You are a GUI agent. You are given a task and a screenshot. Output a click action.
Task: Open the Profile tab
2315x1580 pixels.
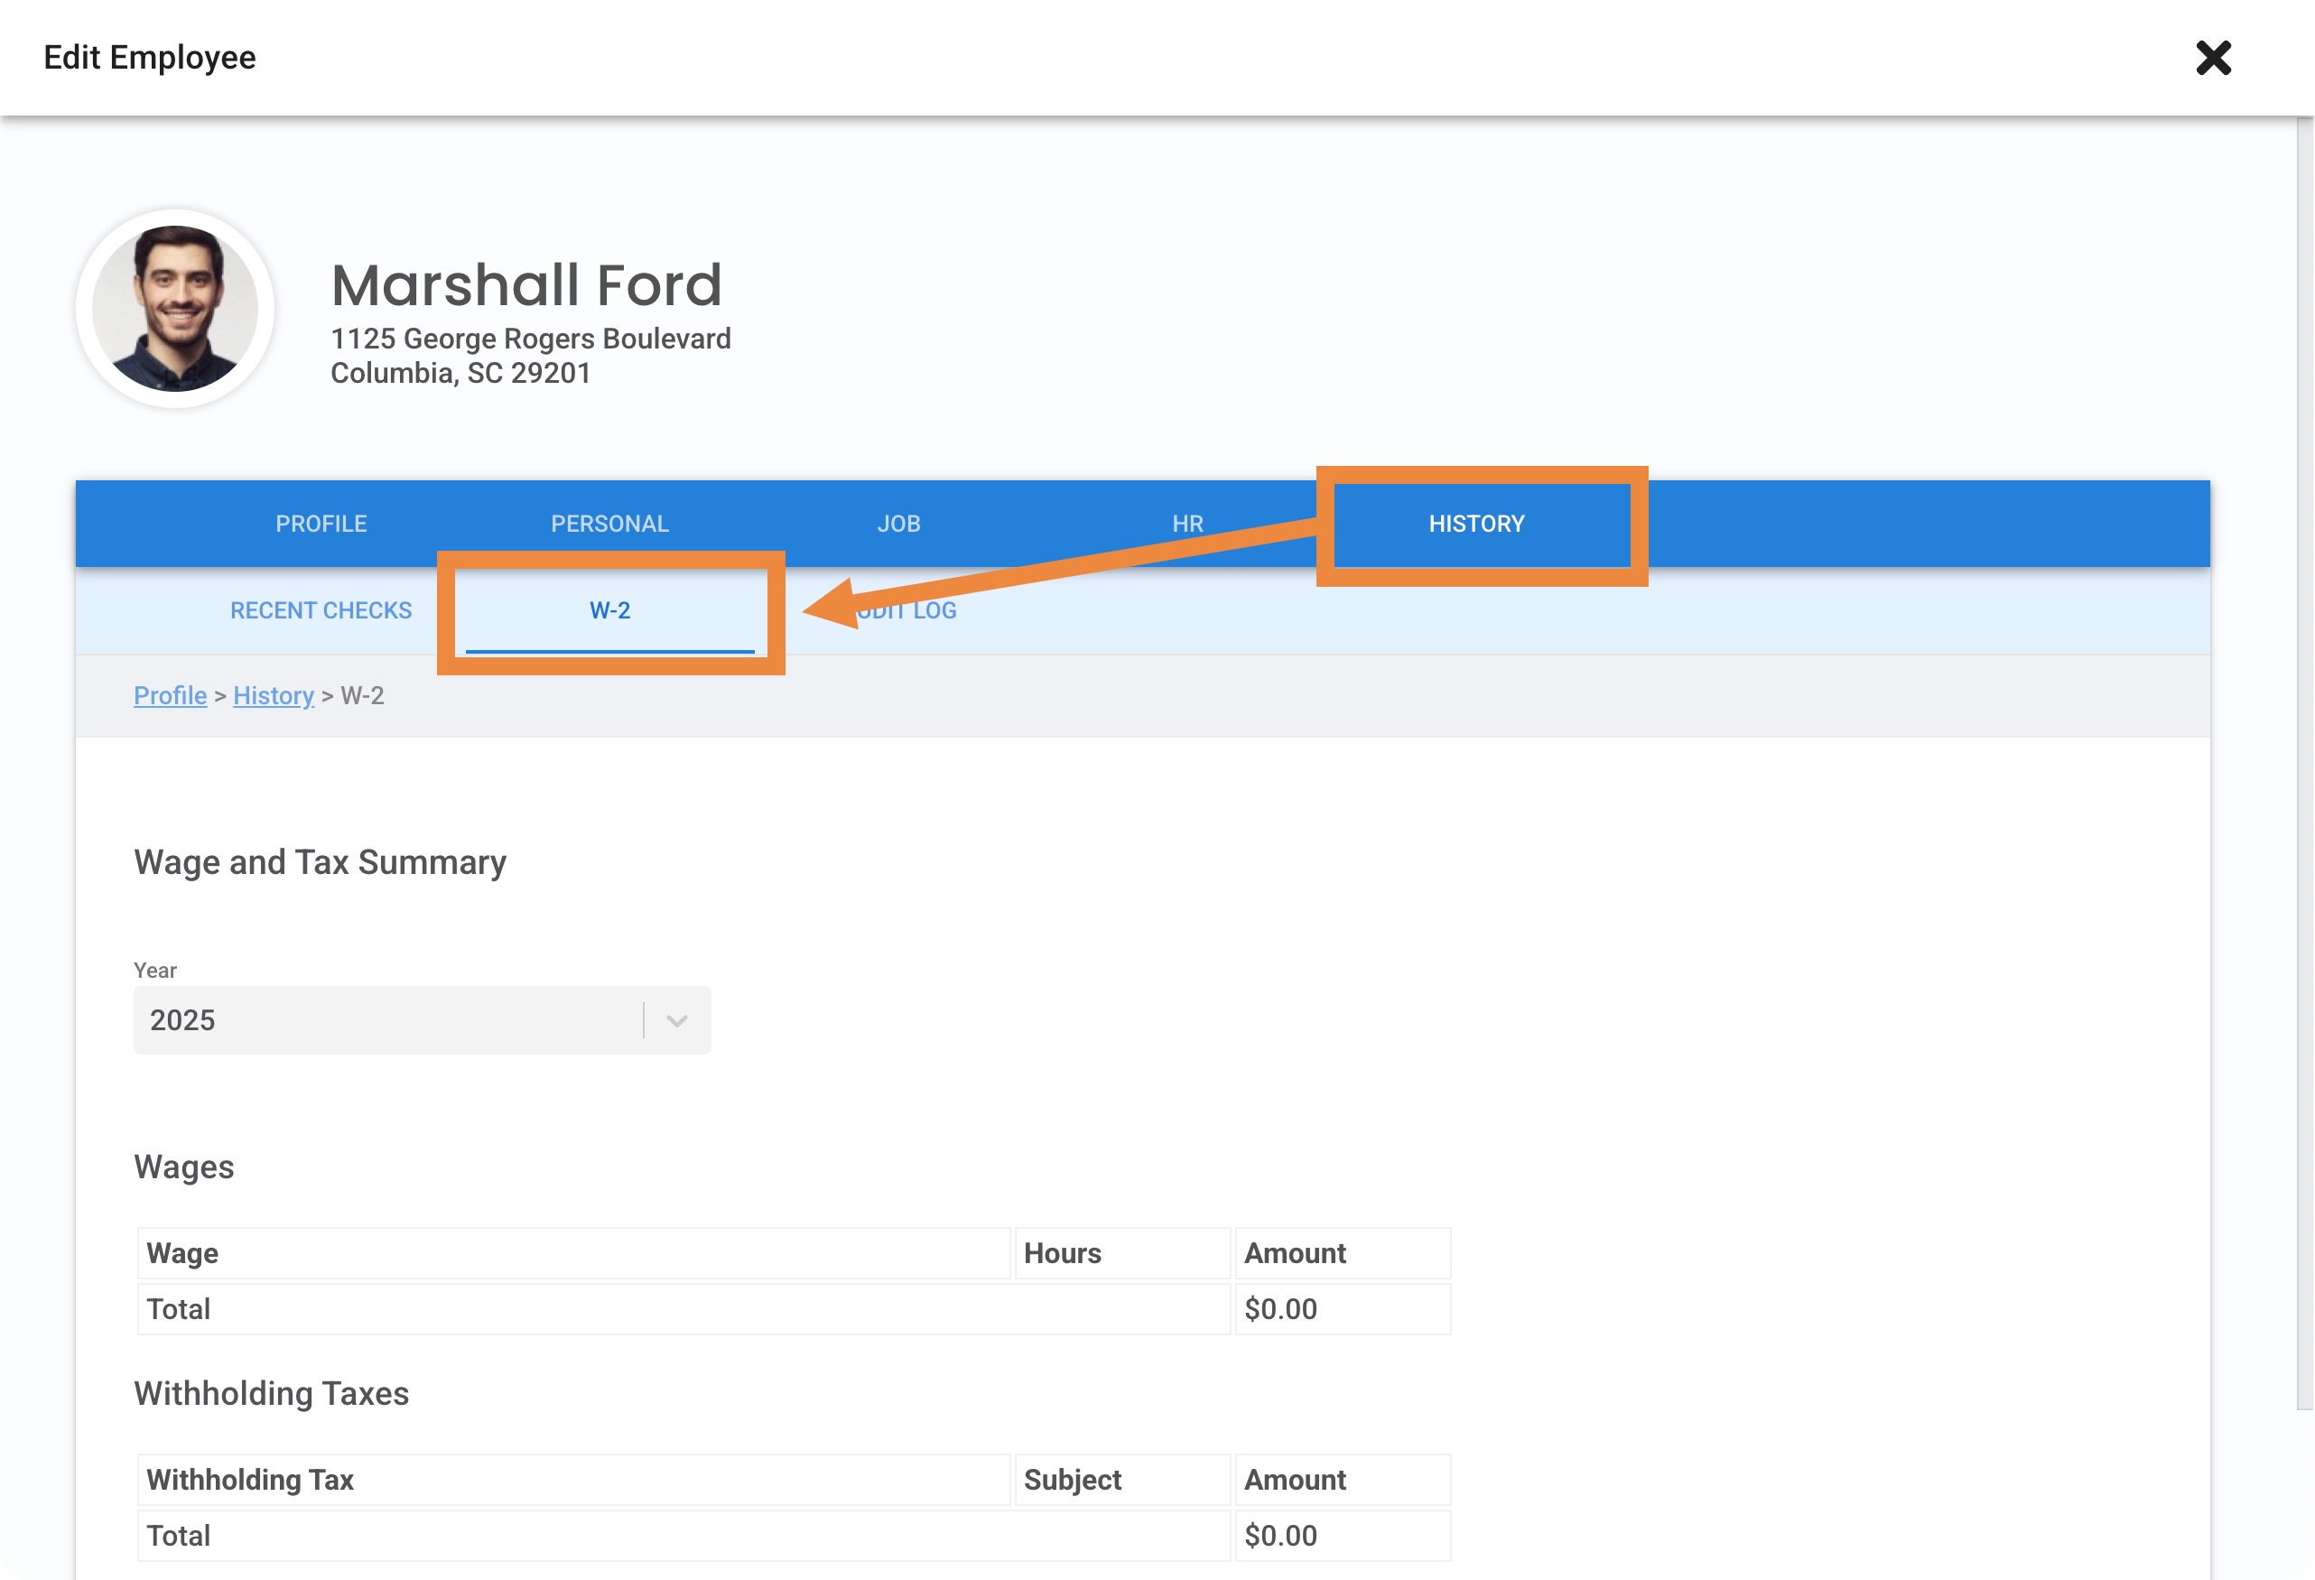tap(321, 524)
